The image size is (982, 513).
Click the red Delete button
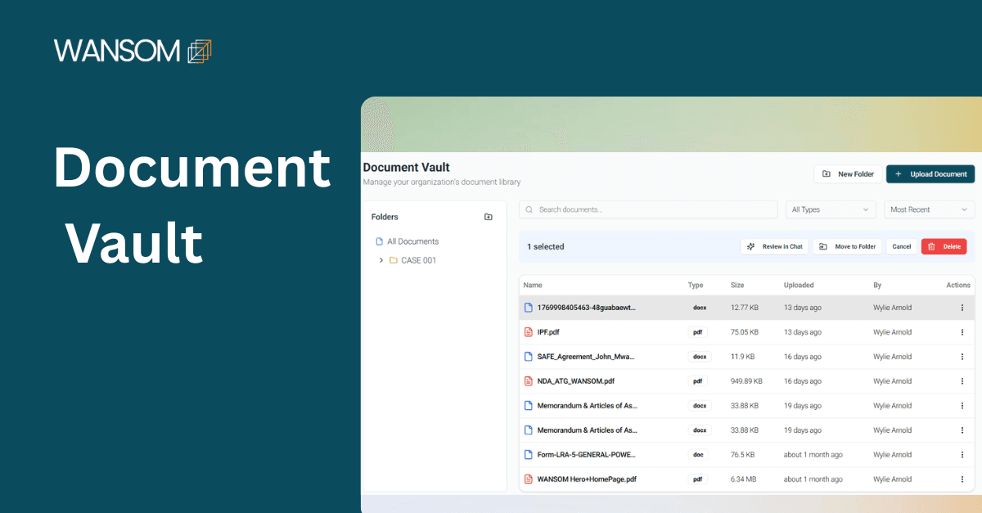(944, 246)
